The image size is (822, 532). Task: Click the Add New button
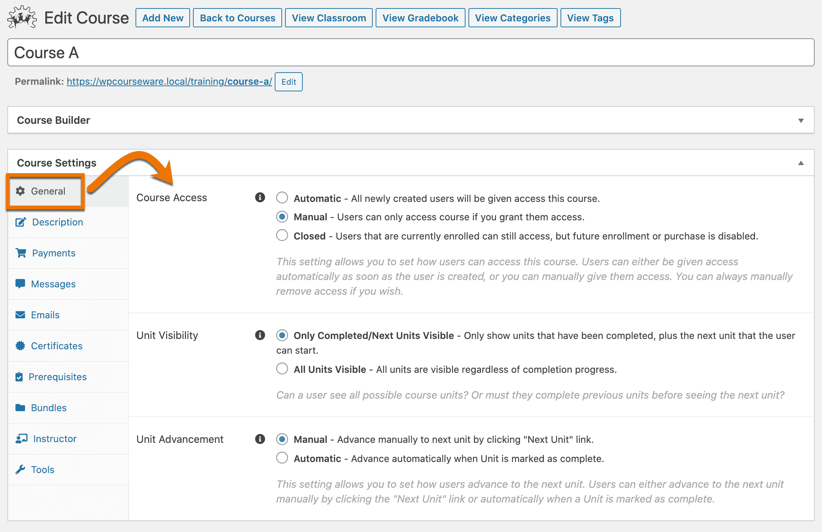pyautogui.click(x=163, y=18)
